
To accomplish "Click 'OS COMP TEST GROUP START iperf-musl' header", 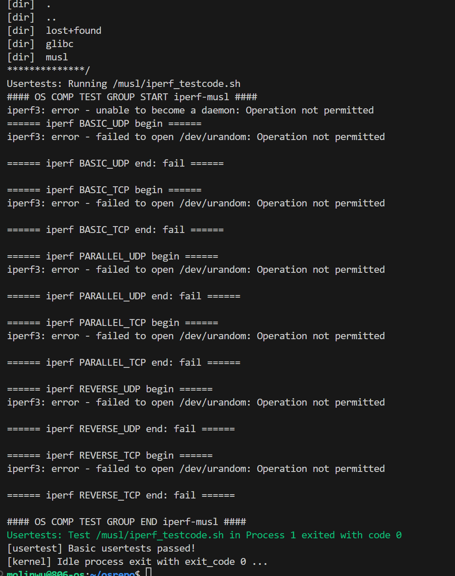I will click(132, 97).
